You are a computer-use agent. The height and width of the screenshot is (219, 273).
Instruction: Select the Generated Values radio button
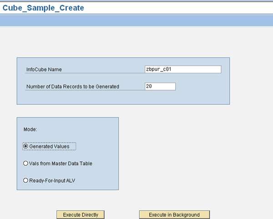click(x=25, y=147)
